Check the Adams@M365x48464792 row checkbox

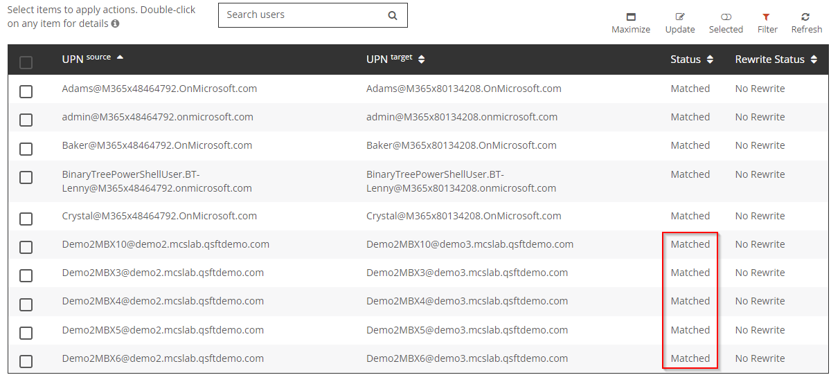coord(26,91)
